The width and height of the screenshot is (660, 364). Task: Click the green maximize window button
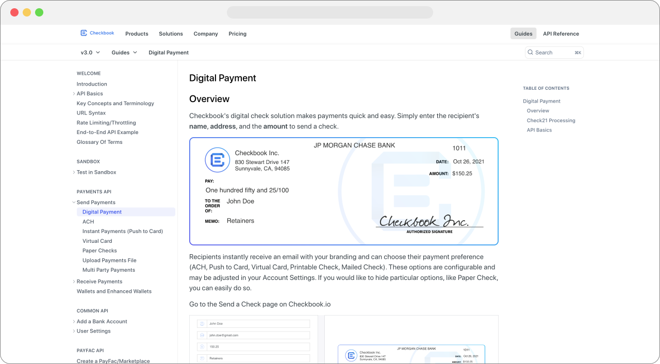(x=39, y=12)
